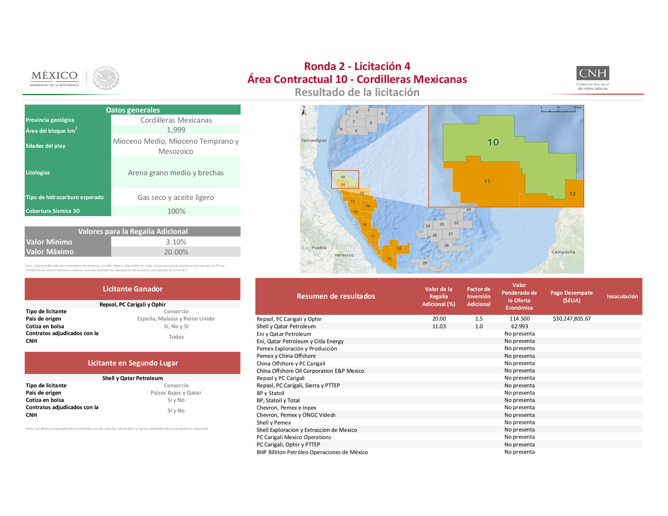Click the Chevron, Pemex y ONGC Videsh row
The width and height of the screenshot is (668, 516).
pyautogui.click(x=449, y=415)
